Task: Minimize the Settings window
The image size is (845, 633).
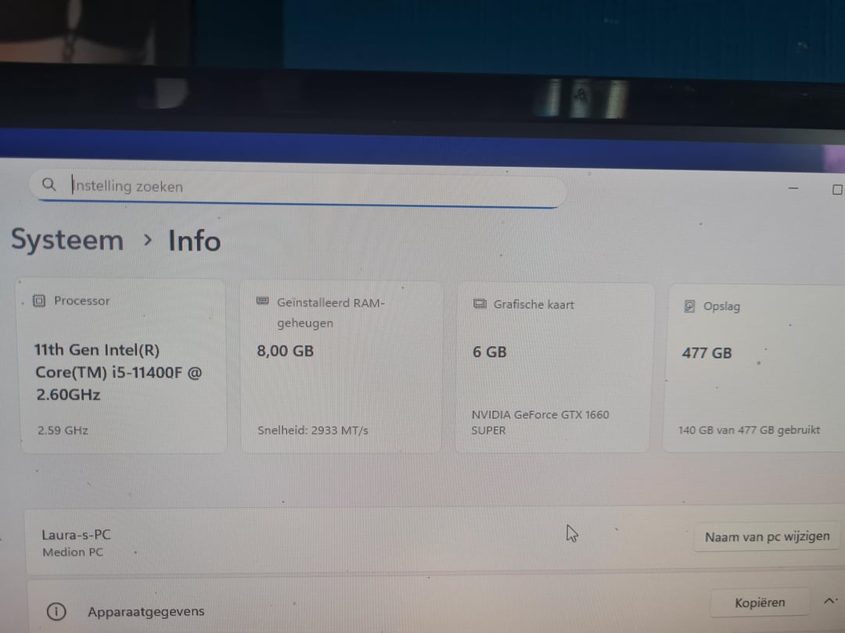Action: 793,189
